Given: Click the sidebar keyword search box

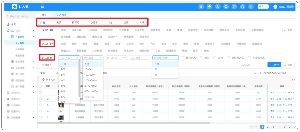Looking at the screenshot, I should (x=21, y=16).
